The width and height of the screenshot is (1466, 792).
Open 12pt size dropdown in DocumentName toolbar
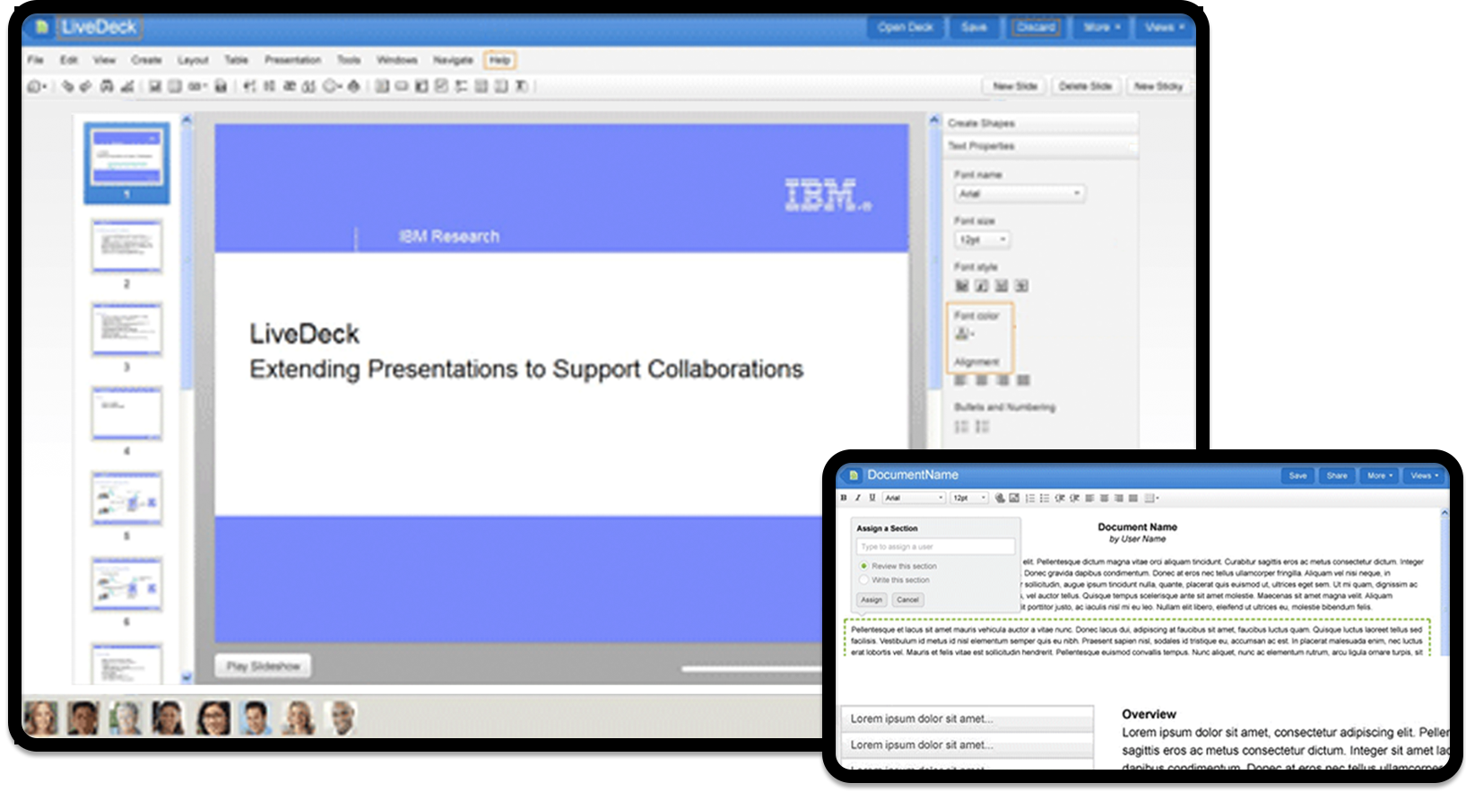(969, 498)
